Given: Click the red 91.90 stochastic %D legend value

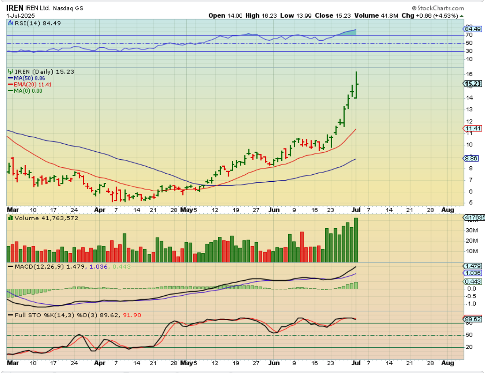Looking at the screenshot, I should click(x=132, y=315).
